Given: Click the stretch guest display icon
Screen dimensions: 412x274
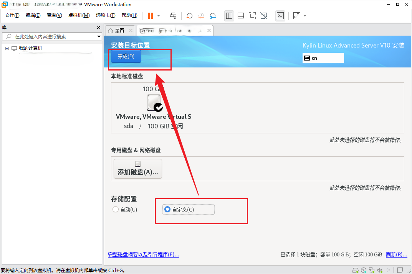Looking at the screenshot, I should [297, 16].
